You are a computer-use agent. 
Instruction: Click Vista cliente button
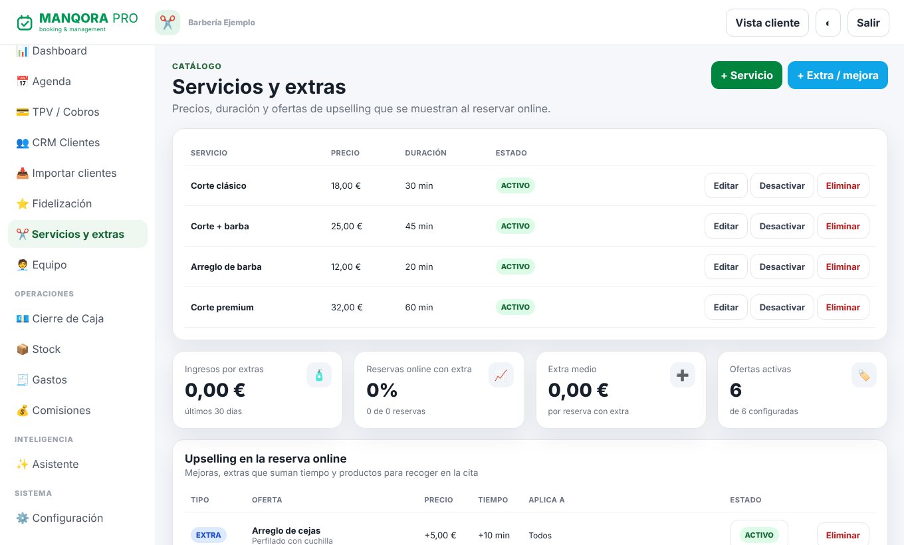coord(767,23)
